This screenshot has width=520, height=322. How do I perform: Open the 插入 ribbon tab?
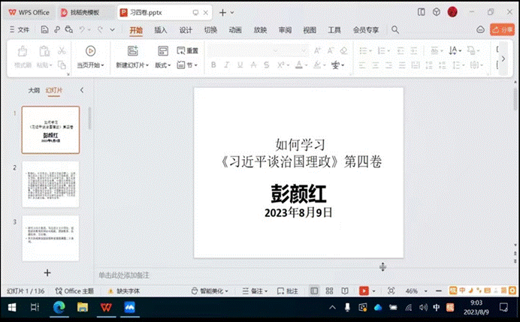pos(160,30)
